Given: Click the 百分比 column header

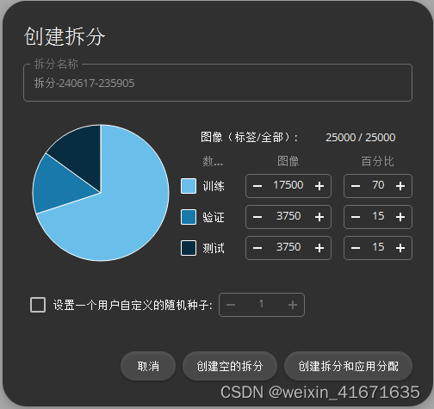Looking at the screenshot, I should 377,161.
